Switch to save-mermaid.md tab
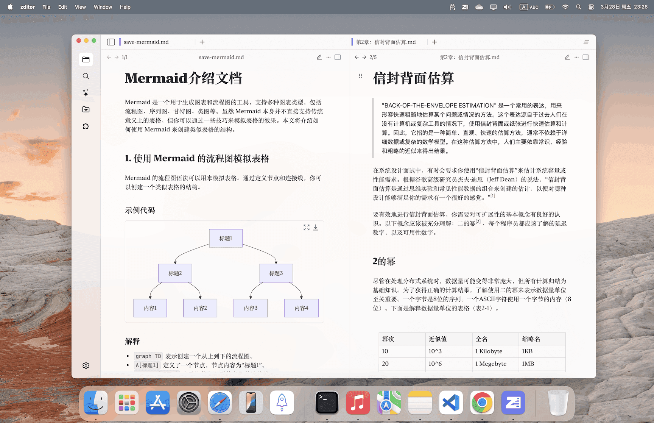This screenshot has height=423, width=654. pyautogui.click(x=146, y=42)
